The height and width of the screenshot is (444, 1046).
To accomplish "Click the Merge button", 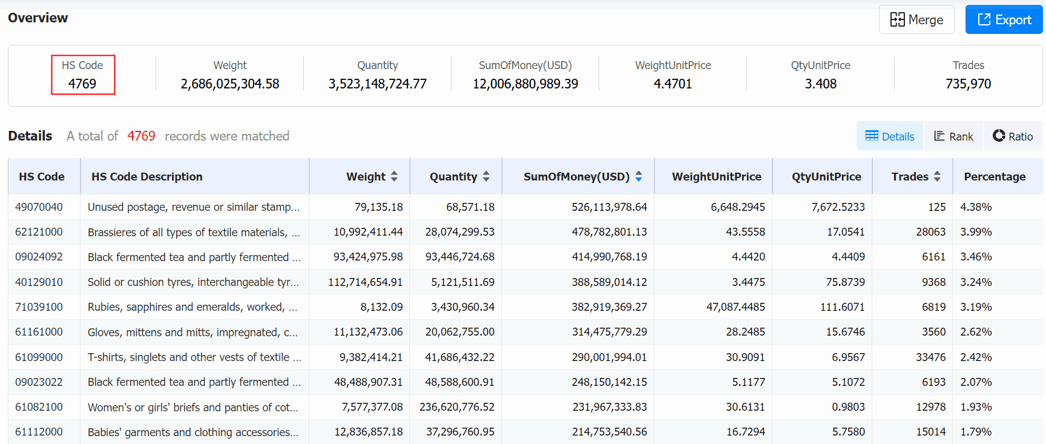I will coord(916,19).
